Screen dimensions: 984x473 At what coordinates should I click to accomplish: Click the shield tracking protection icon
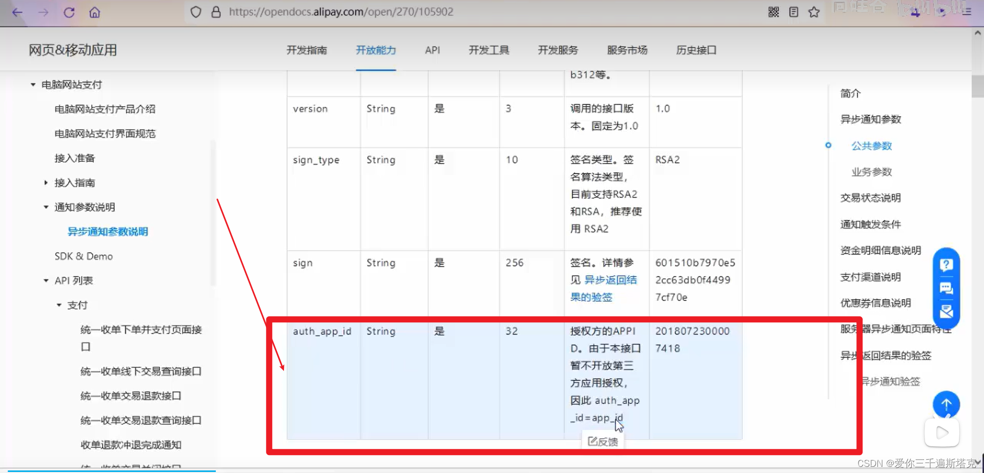point(196,12)
